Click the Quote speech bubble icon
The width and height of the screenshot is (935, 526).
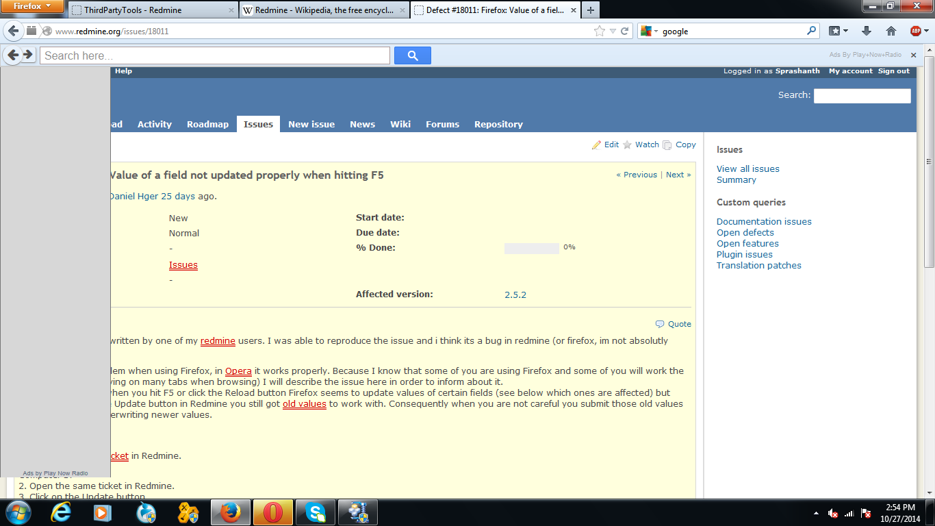[x=660, y=324]
